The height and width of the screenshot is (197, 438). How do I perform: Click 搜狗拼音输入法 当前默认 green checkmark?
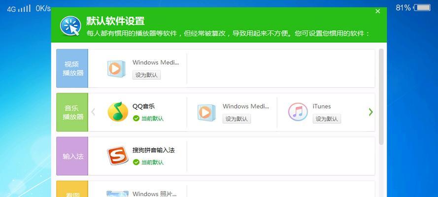click(136, 162)
